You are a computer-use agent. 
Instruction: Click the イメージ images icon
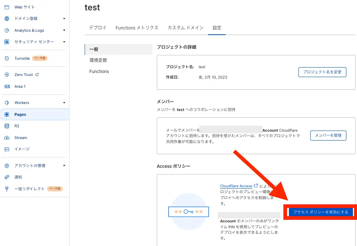pyautogui.click(x=7, y=149)
